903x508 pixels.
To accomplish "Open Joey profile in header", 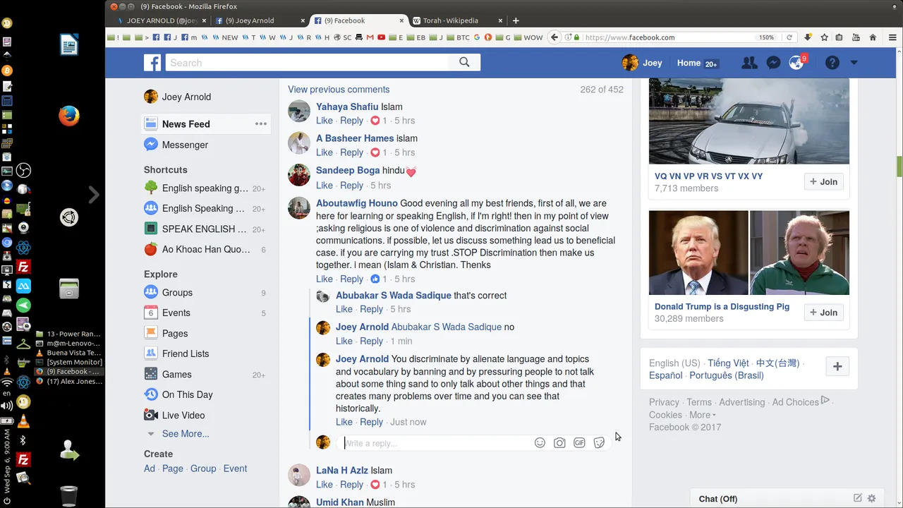I will [642, 63].
